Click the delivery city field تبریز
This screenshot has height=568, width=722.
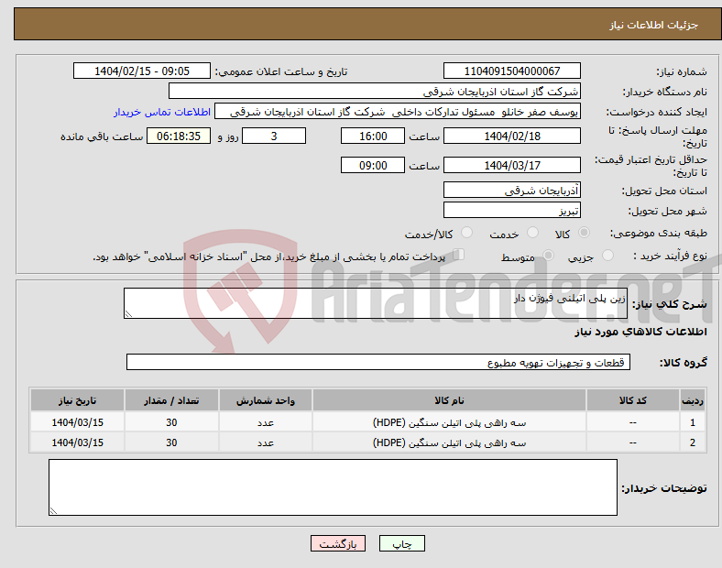pos(512,210)
